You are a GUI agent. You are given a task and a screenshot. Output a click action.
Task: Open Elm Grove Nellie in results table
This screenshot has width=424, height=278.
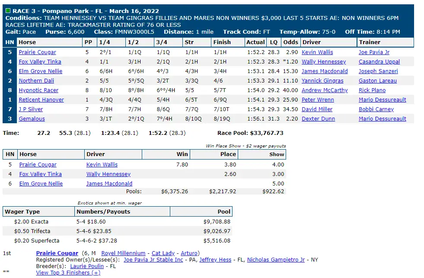40,71
